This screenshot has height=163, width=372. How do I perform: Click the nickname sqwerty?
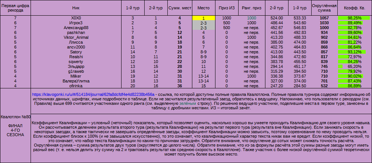(x=76, y=62)
